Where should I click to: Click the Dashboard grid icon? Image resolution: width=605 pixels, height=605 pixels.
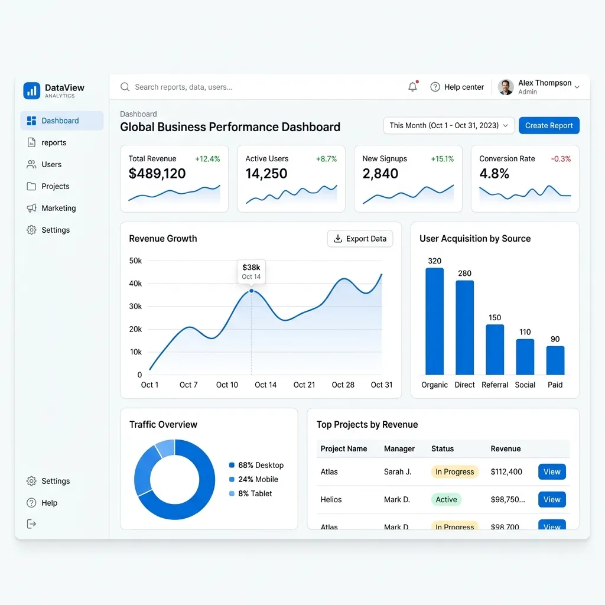point(32,121)
